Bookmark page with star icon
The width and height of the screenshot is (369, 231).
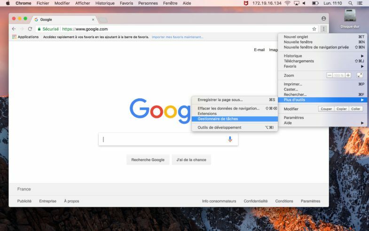coord(314,29)
